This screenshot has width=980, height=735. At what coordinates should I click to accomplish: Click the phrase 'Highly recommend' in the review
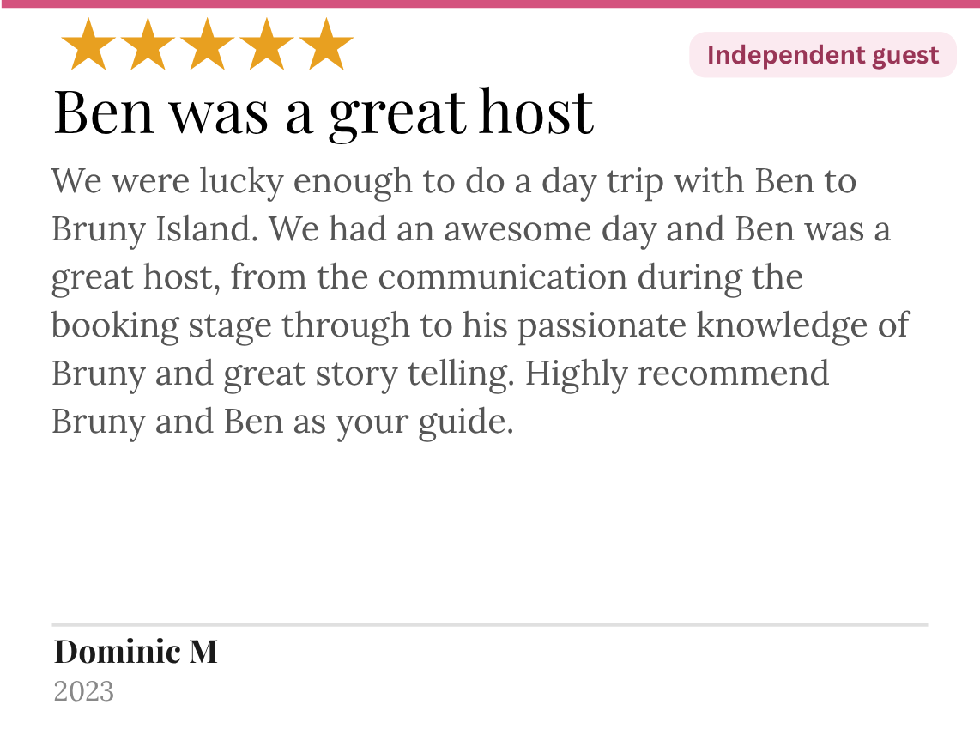pos(677,374)
